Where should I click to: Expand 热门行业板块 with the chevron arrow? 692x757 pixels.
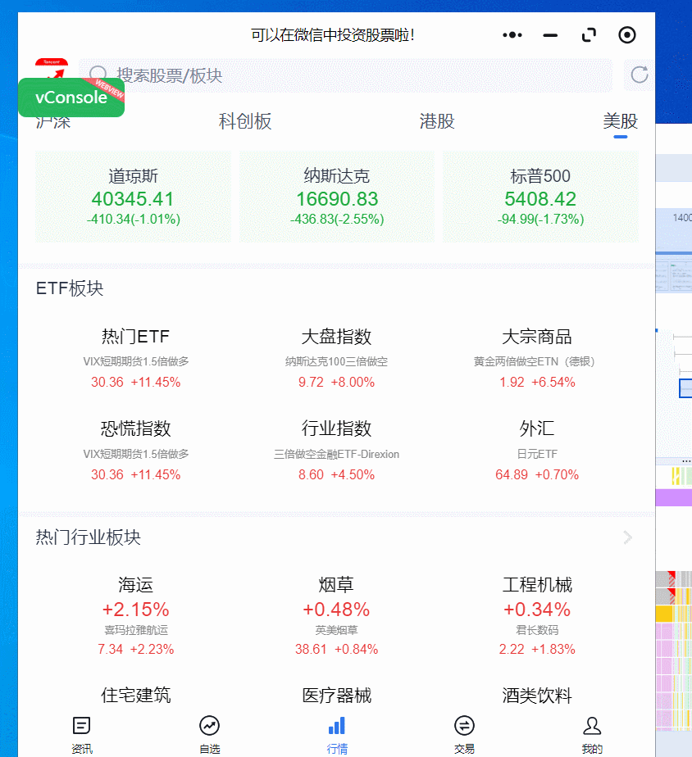click(627, 537)
